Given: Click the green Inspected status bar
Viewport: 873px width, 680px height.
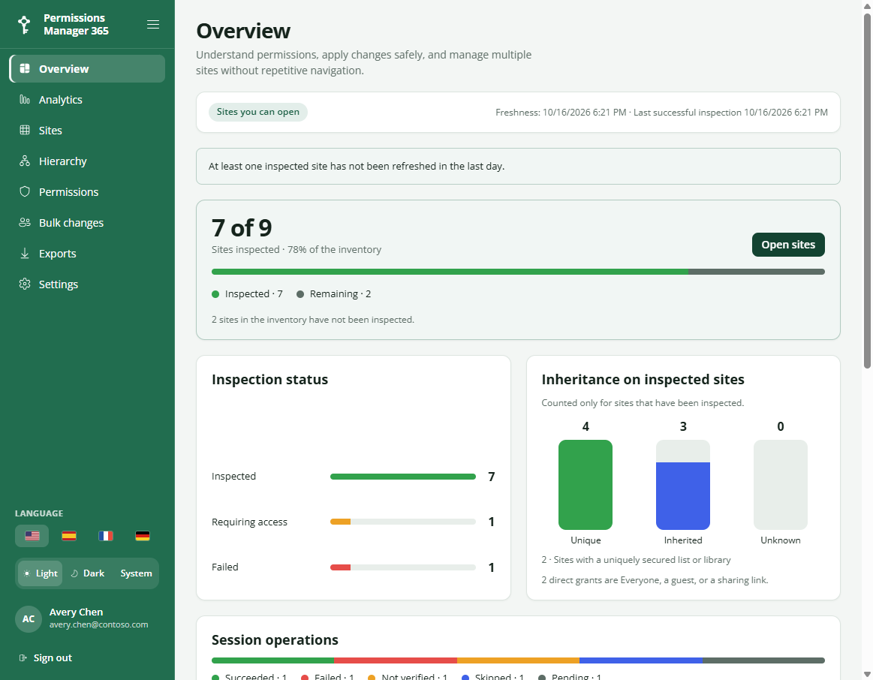Looking at the screenshot, I should pos(402,477).
